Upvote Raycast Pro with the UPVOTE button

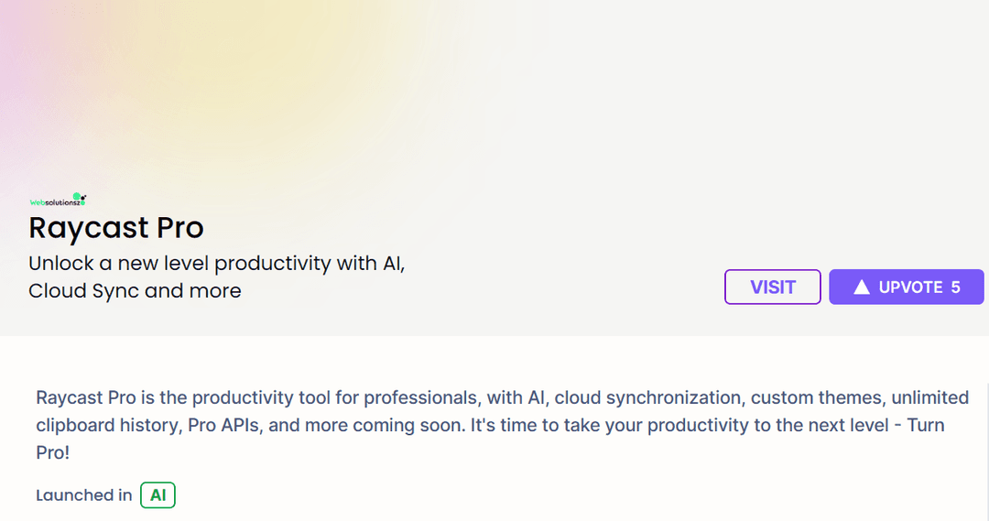pyautogui.click(x=907, y=287)
